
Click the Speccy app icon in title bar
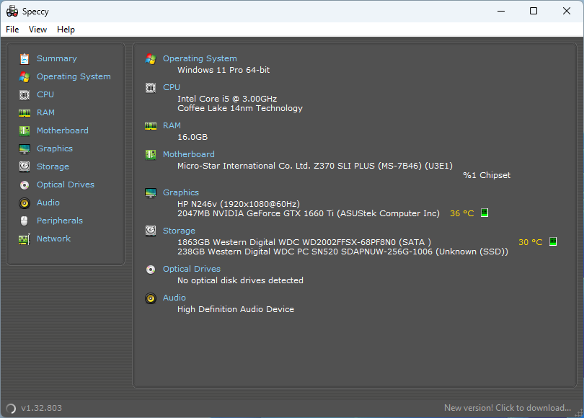(x=12, y=11)
